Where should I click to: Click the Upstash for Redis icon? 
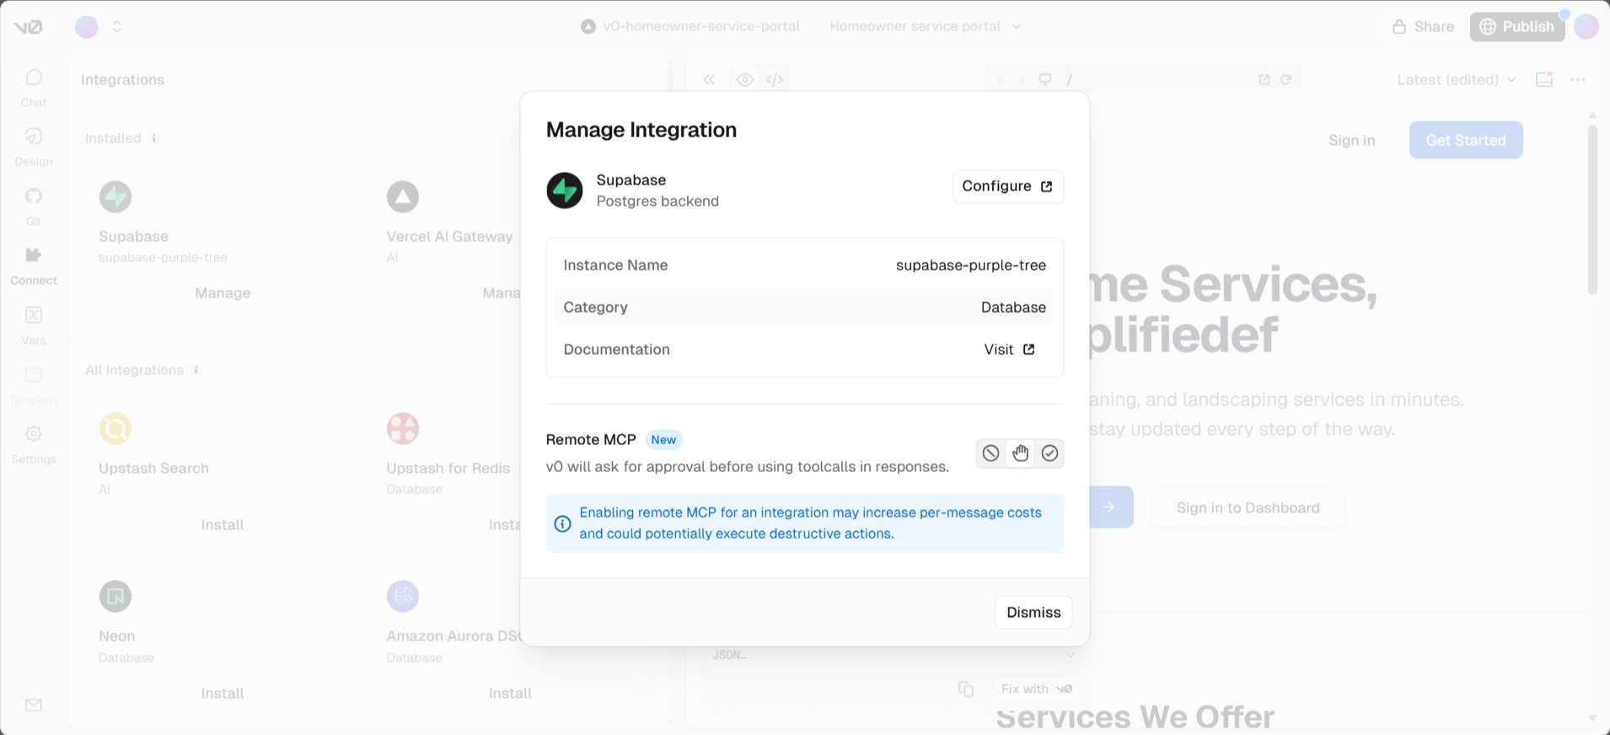403,428
